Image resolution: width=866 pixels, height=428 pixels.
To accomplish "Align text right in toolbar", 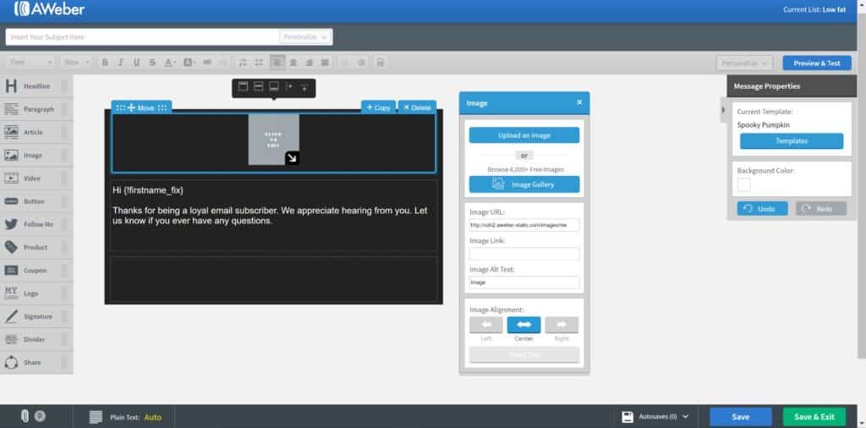I will 310,63.
